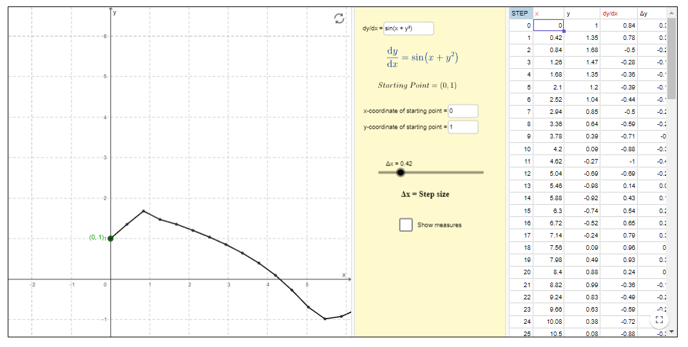This screenshot has height=347, width=688.
Task: Click x value 7.14 in step 17
Action: coord(548,235)
